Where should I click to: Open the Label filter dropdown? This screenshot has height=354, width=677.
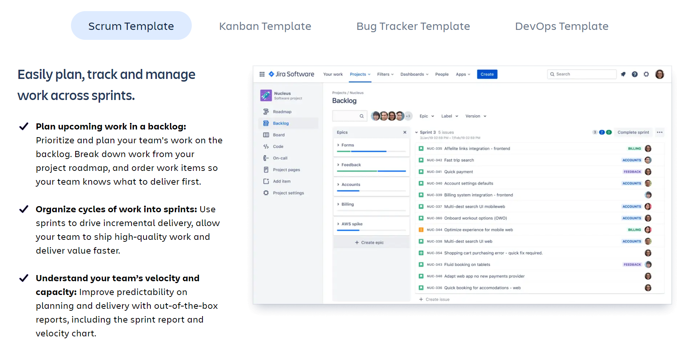pyautogui.click(x=450, y=116)
